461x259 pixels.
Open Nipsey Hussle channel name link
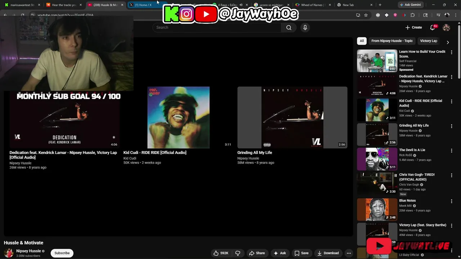(28, 251)
